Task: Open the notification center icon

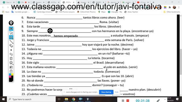Action: tap(177, 99)
